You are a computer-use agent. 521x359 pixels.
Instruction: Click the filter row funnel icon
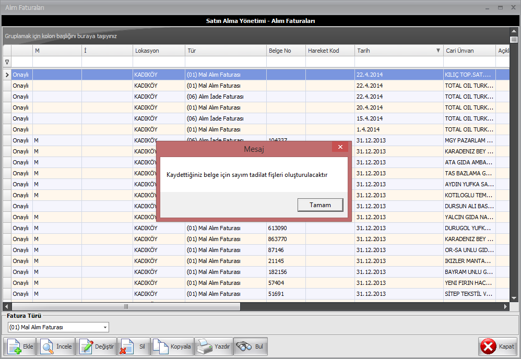(x=7, y=62)
